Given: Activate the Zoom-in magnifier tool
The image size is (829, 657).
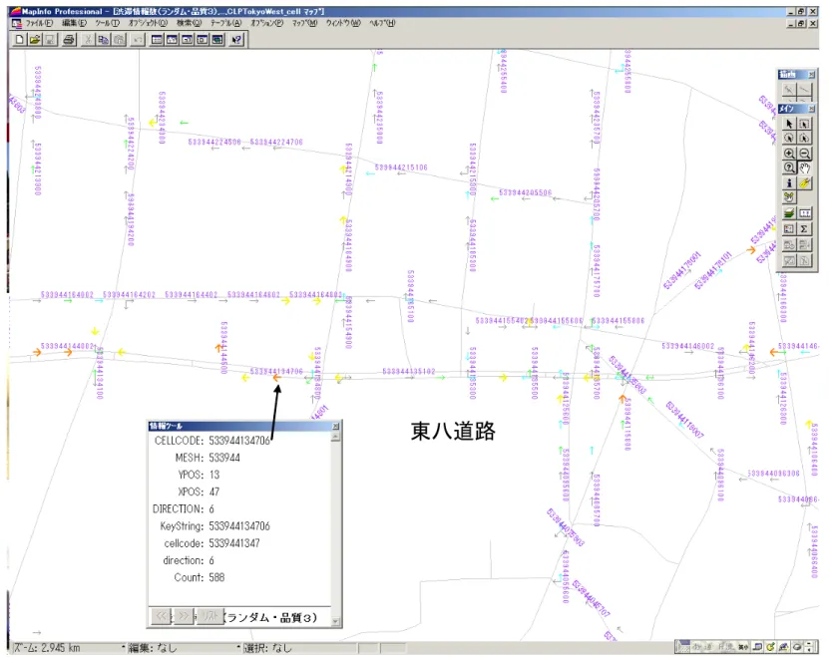Looking at the screenshot, I should coord(789,154).
